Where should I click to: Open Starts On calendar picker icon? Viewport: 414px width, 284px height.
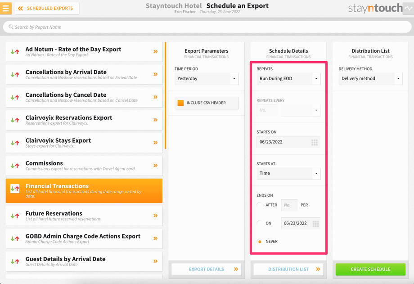pos(315,142)
